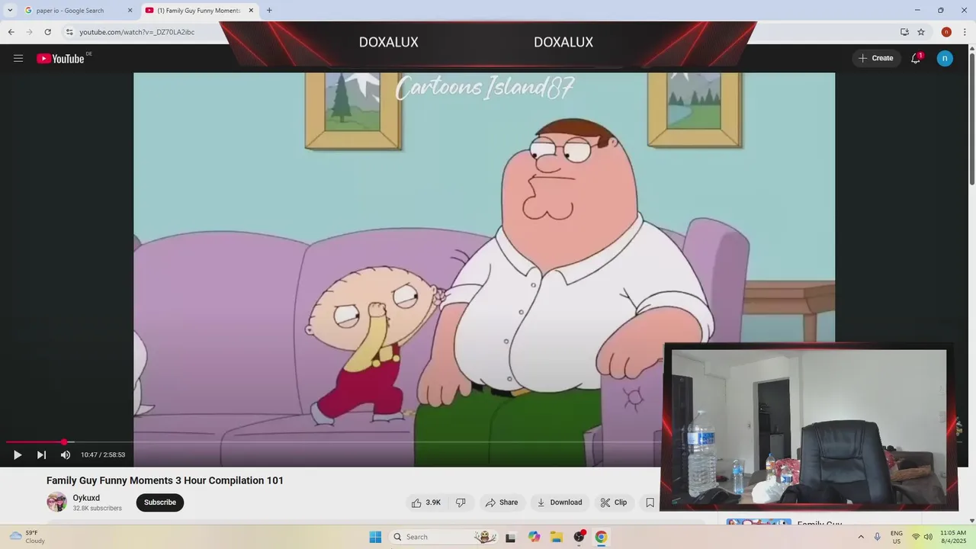The height and width of the screenshot is (549, 976).
Task: Click the YouTube URL address field
Action: (137, 32)
